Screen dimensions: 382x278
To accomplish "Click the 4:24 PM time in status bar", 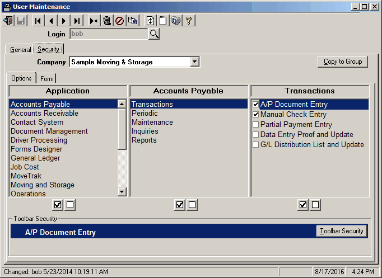I will [363, 272].
